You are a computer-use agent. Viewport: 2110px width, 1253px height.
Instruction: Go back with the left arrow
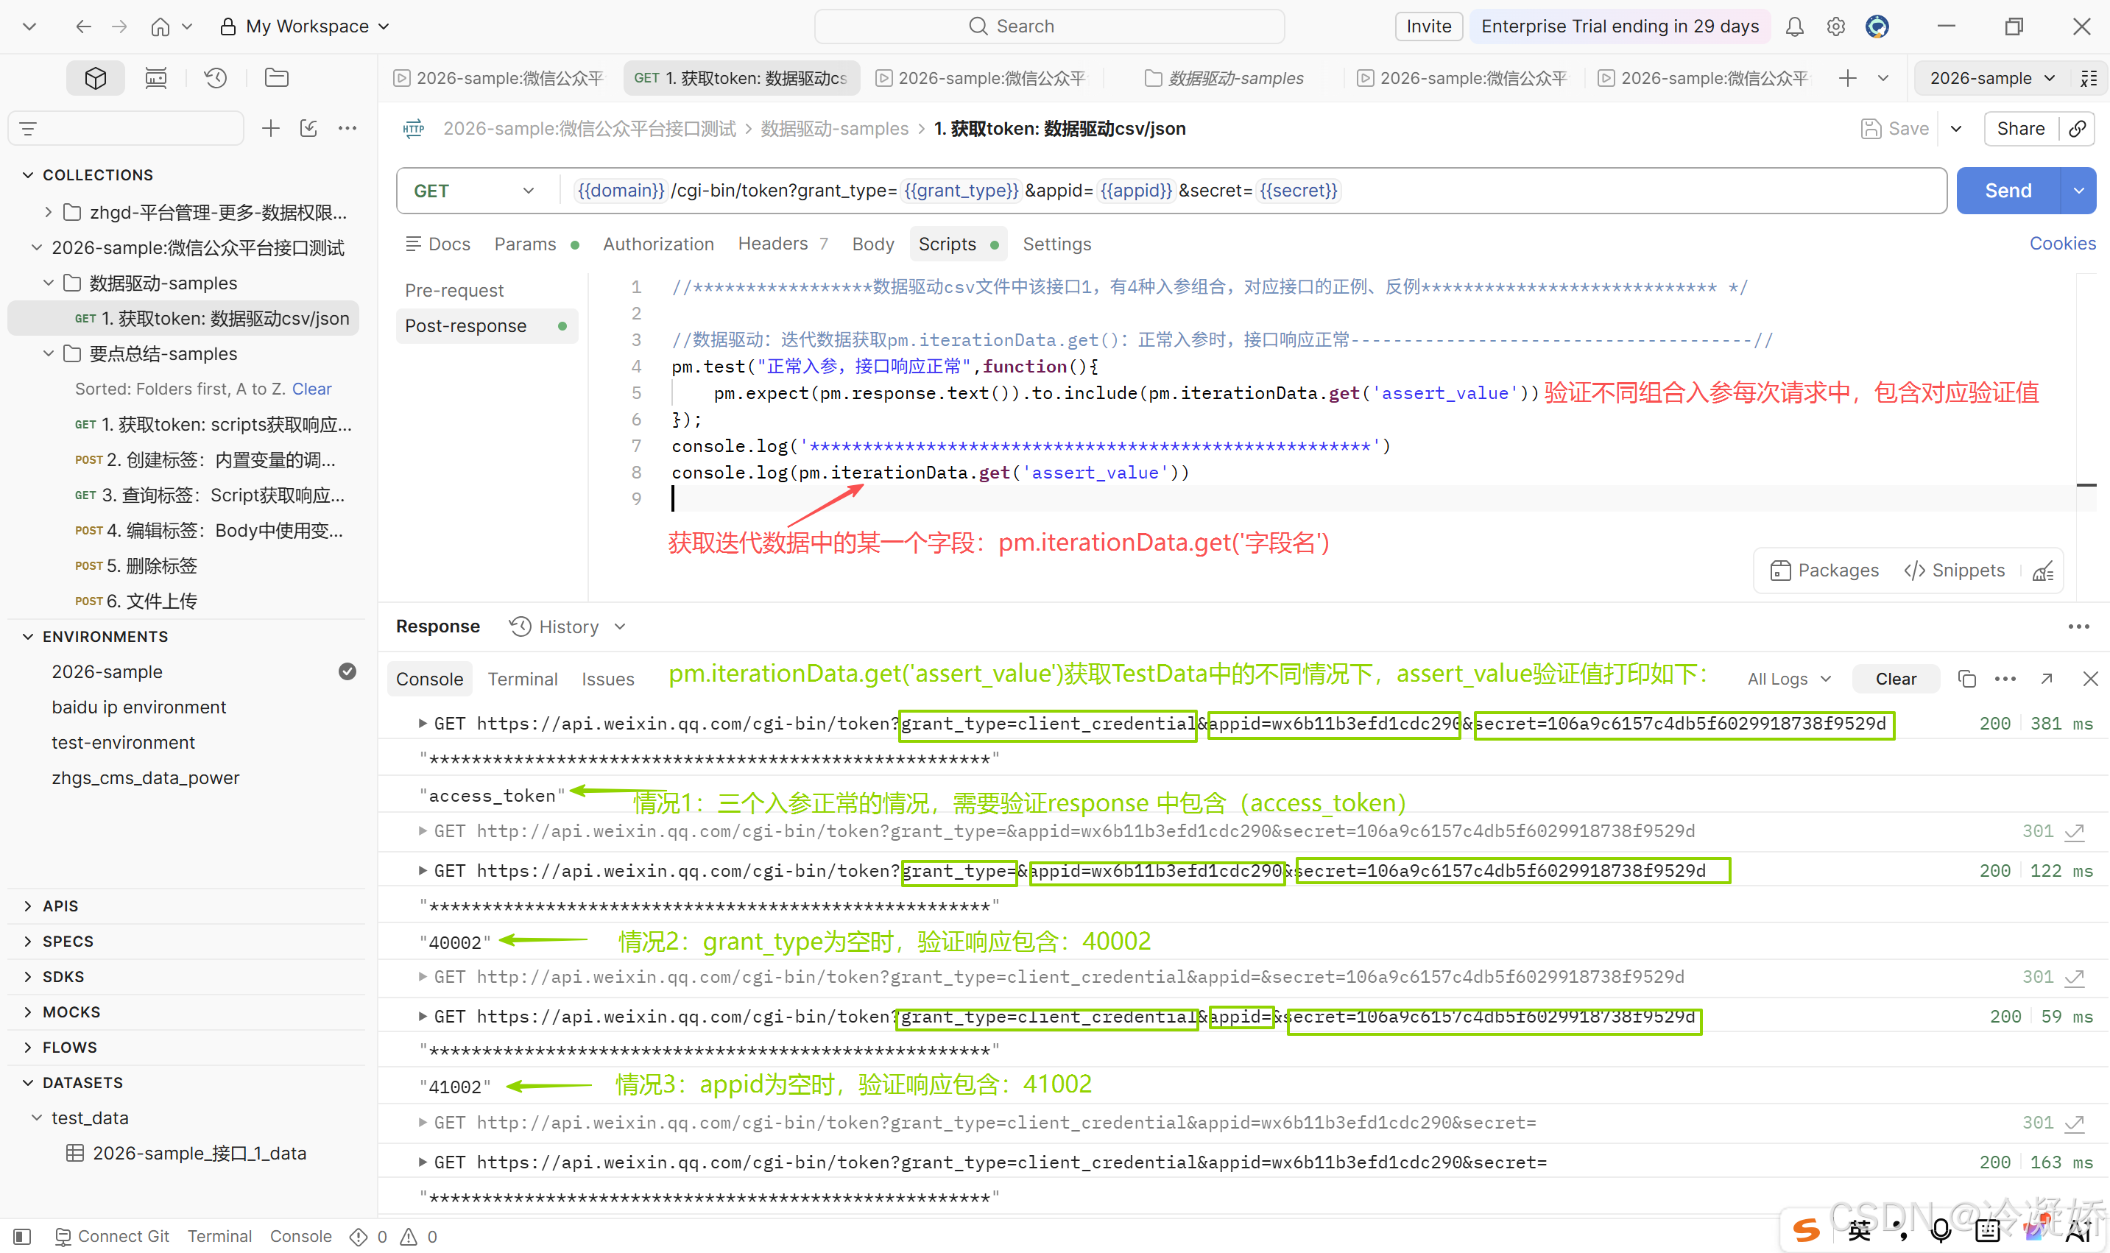(82, 27)
